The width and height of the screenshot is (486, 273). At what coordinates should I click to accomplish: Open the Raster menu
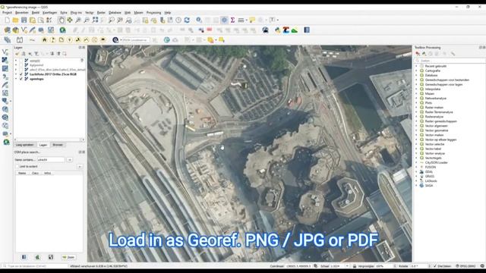(x=101, y=13)
